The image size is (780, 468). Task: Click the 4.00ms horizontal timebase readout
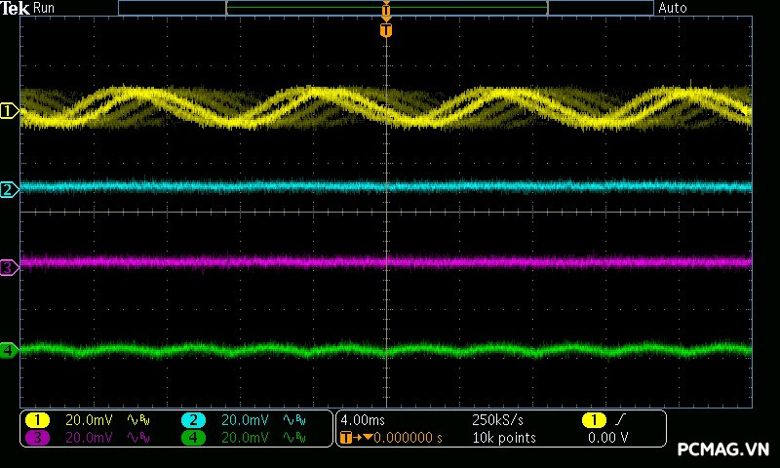(363, 420)
